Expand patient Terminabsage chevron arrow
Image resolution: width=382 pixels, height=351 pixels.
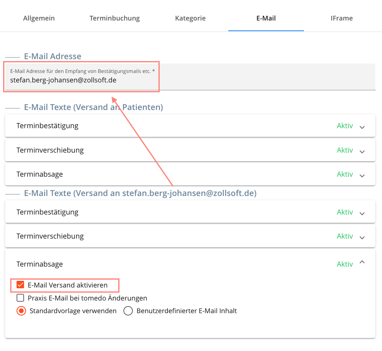click(x=362, y=176)
